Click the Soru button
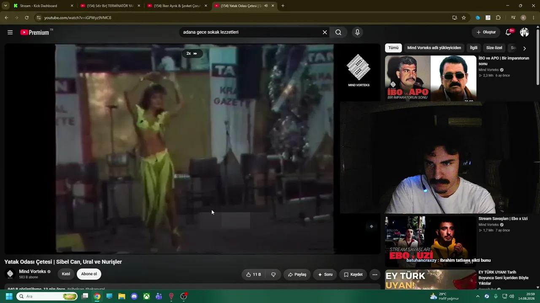540x303 pixels. point(325,274)
